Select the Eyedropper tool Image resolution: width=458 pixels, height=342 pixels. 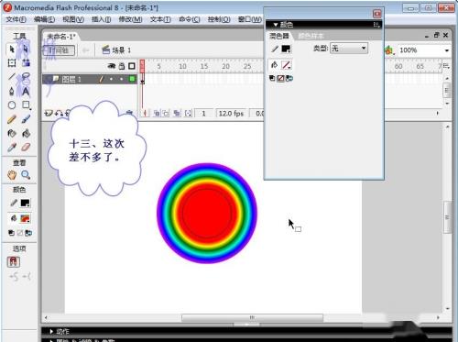[x=12, y=148]
